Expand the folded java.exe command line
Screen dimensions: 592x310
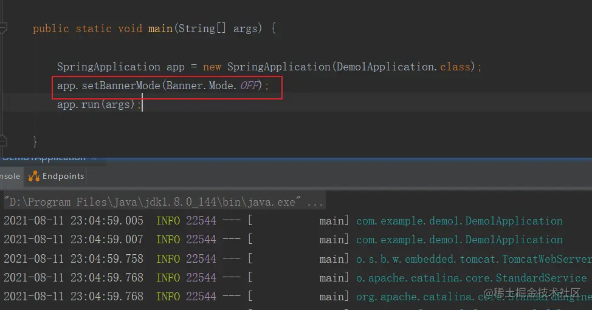pos(163,202)
